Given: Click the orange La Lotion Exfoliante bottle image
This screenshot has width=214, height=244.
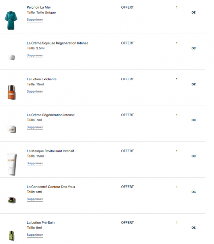Looking at the screenshot, I should tap(11, 92).
